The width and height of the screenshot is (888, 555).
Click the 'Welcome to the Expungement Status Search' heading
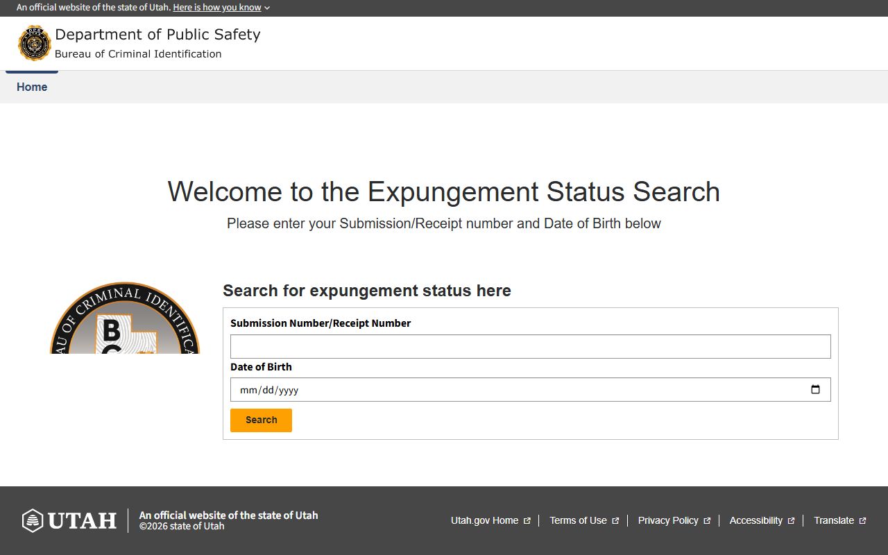[x=444, y=192]
